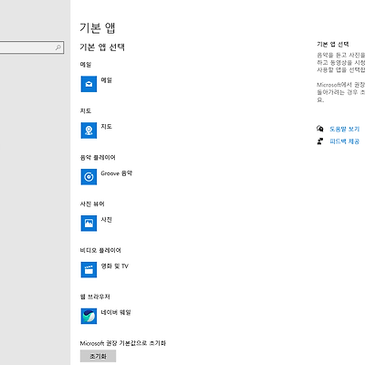
Task: Click the Movies & TV app icon
Action: click(89, 270)
